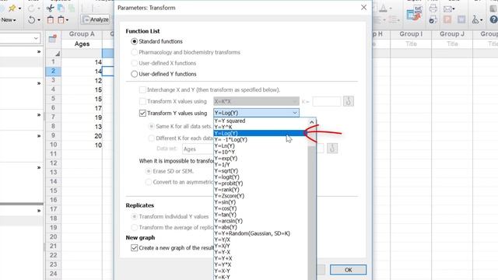498x280 pixels.
Task: Click the Help question mark icon
Action: click(493, 19)
